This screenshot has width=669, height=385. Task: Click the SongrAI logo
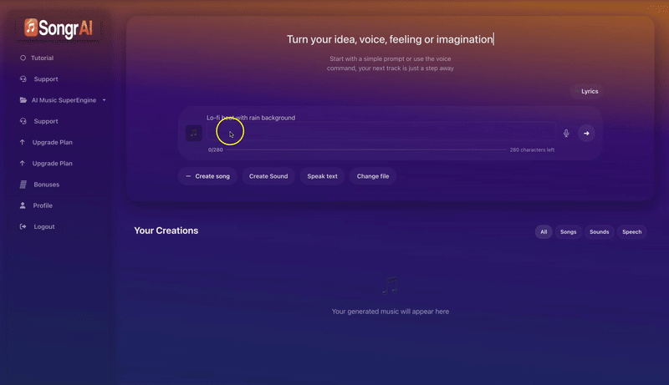click(59, 28)
